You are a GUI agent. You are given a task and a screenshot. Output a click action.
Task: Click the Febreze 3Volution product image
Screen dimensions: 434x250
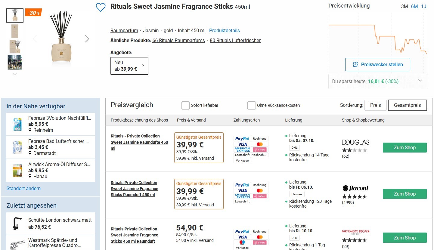(17, 124)
